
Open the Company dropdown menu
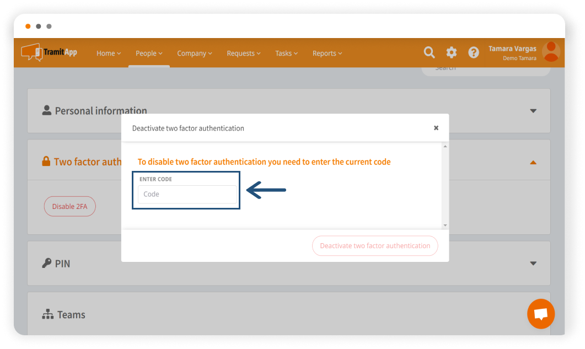click(195, 53)
